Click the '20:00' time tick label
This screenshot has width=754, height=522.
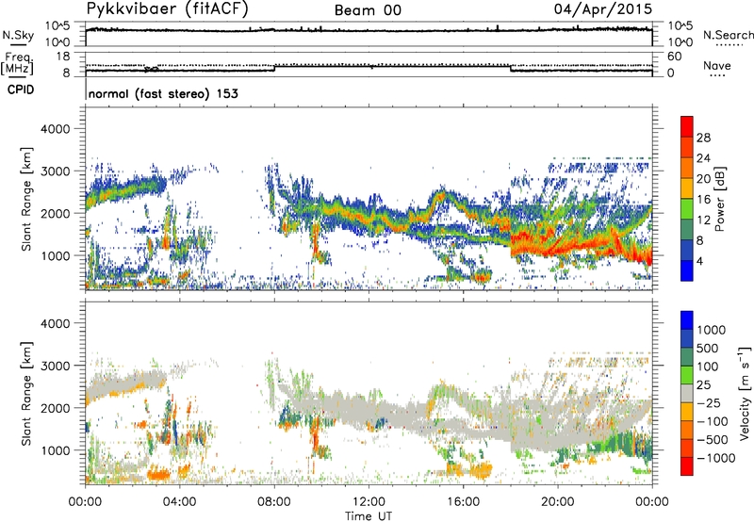[x=558, y=502]
